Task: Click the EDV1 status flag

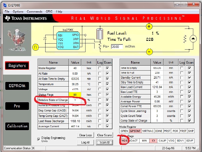Action: [x=180, y=141]
